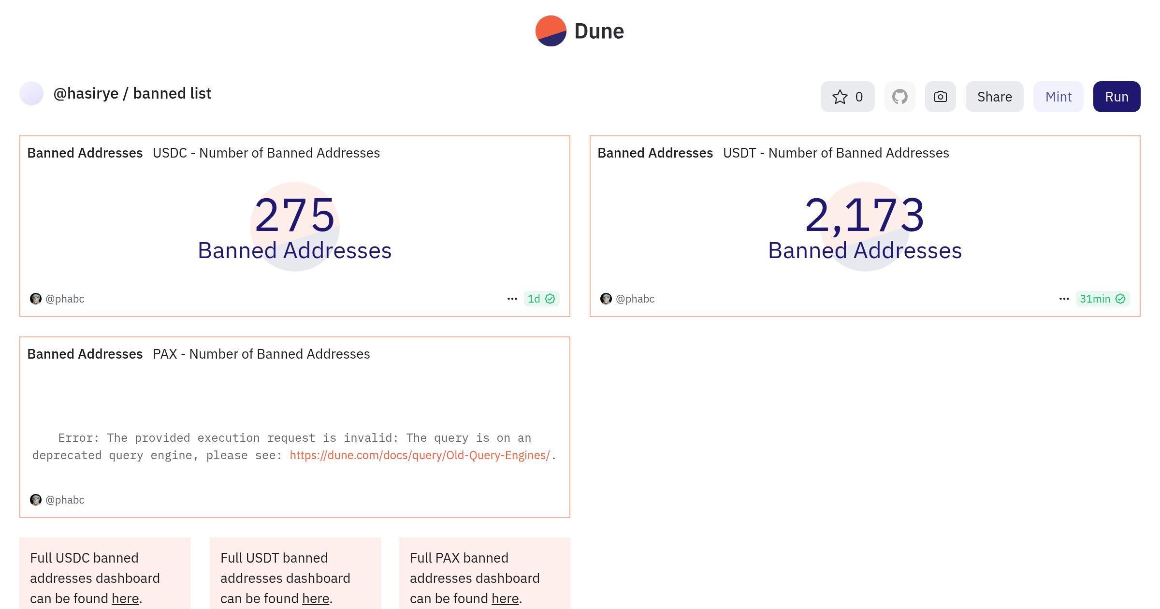Click the ellipsis icon on USDC panel
1160x609 pixels.
[x=511, y=298]
